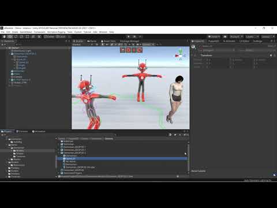Viewport: 277px width, 208px height.
Task: Switch to the Console tab
Action: click(22, 131)
